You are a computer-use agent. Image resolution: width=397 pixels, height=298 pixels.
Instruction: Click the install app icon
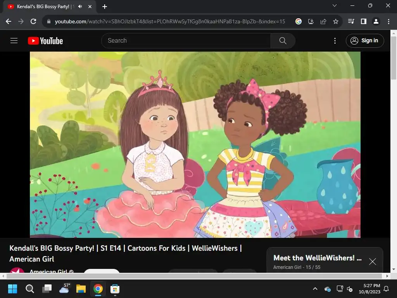pos(311,22)
